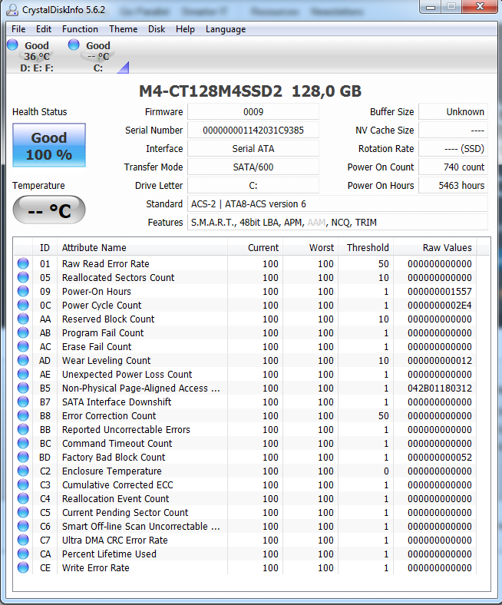Screen dimensions: 502x605
Task: Click raw value 042B01180312
Action: pos(440,388)
